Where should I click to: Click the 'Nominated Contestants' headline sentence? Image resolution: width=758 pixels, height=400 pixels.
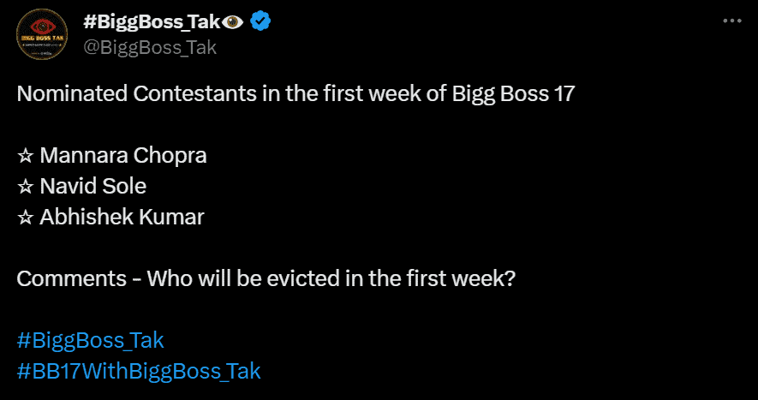coord(295,95)
